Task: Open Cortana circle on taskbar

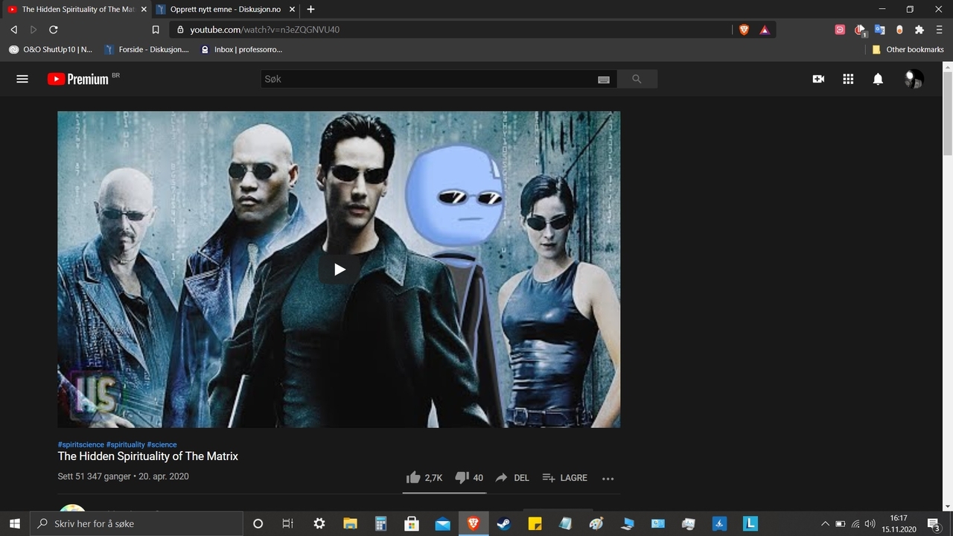Action: point(258,523)
